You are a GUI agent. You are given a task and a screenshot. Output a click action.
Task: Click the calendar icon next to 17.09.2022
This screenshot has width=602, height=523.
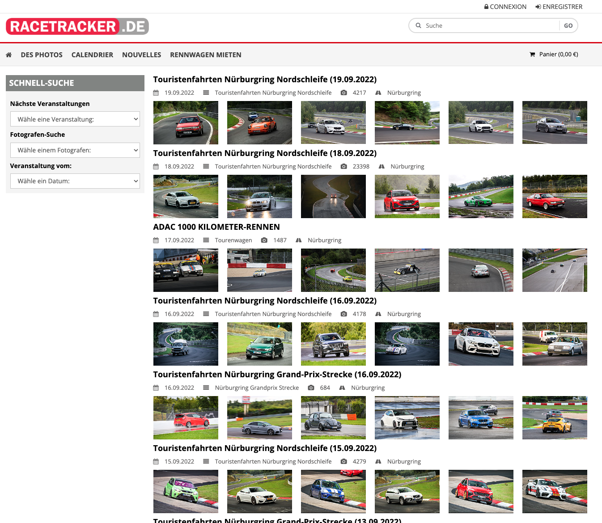(156, 240)
